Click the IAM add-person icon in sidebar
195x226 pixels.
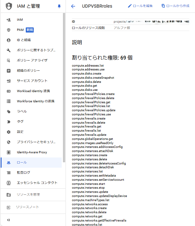(x=9, y=20)
